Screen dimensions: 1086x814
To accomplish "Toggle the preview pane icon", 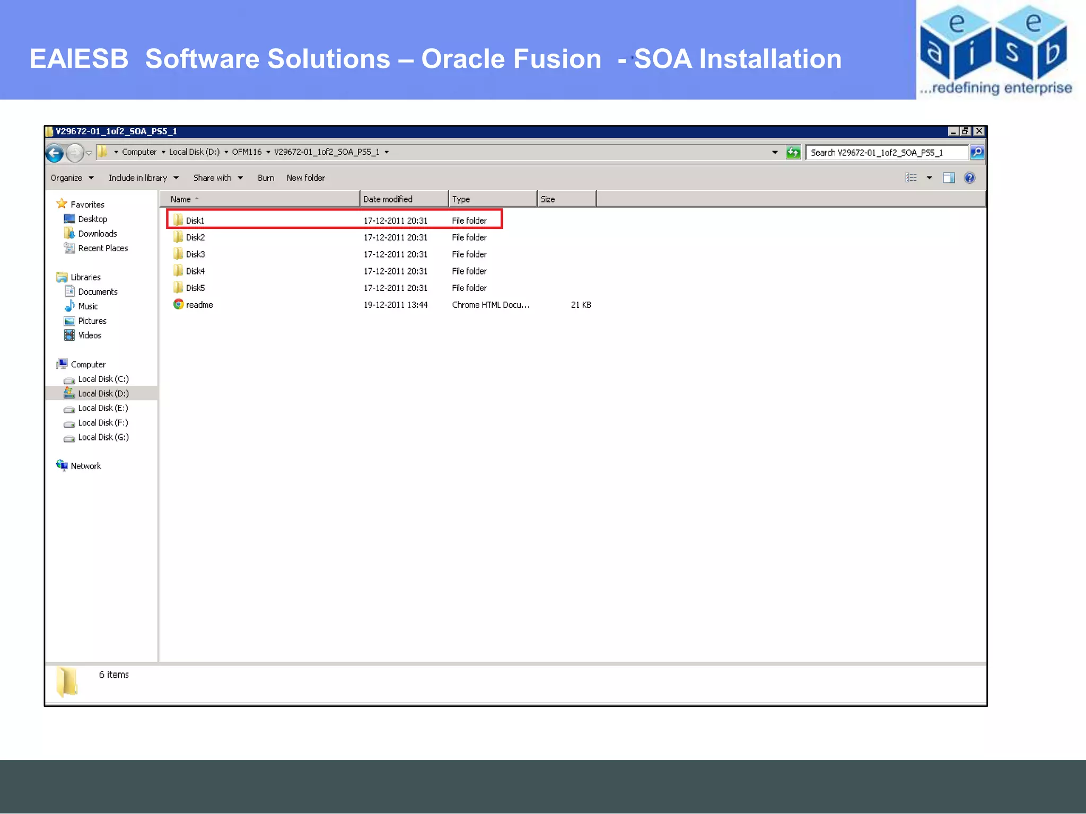I will pos(949,178).
